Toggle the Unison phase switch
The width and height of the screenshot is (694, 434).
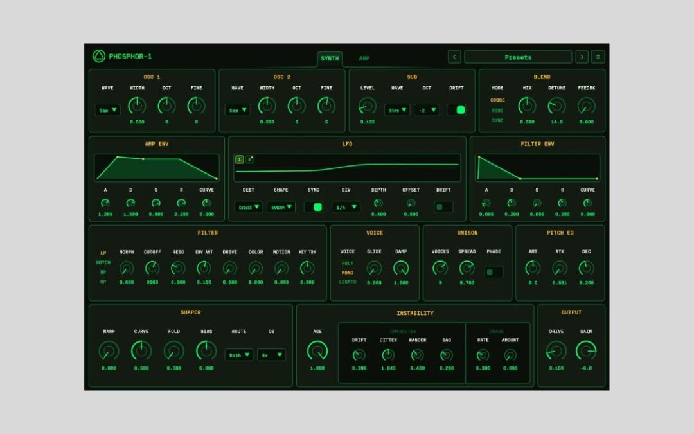point(494,272)
